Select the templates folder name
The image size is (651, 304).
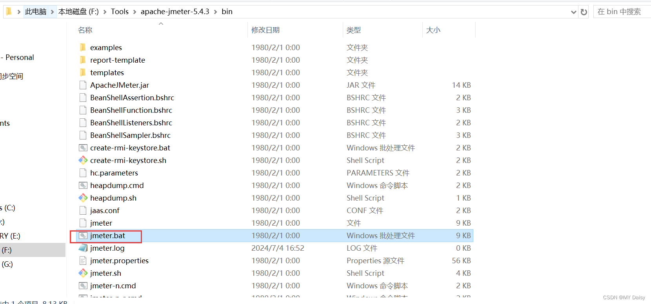click(107, 72)
